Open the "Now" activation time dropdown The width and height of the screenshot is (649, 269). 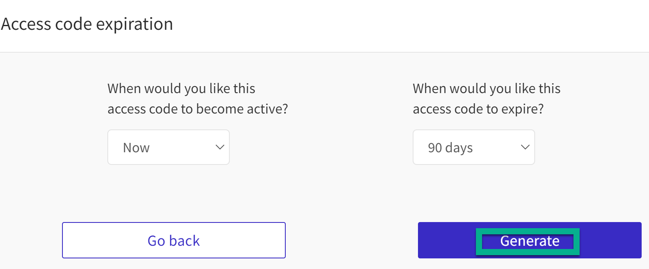coord(168,147)
